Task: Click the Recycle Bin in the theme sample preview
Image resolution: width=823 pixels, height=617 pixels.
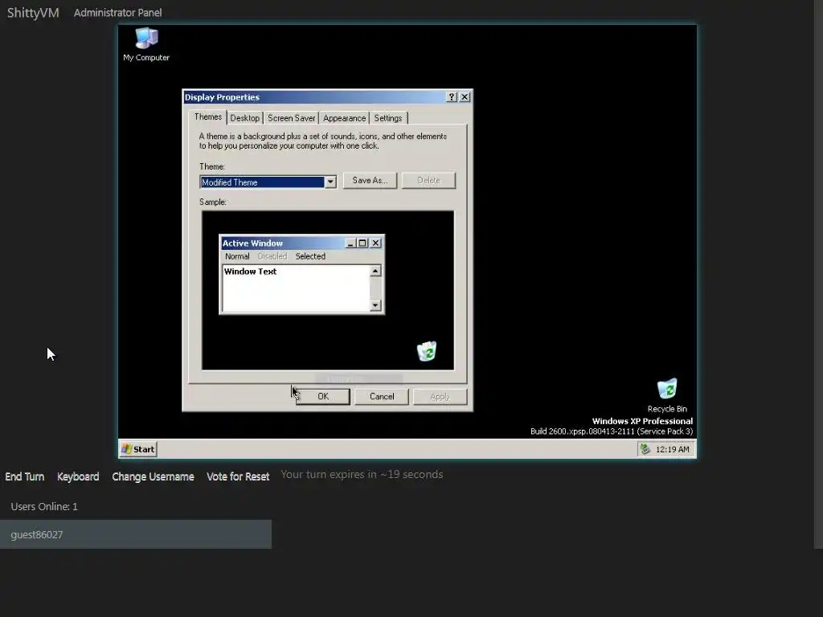Action: coord(426,351)
